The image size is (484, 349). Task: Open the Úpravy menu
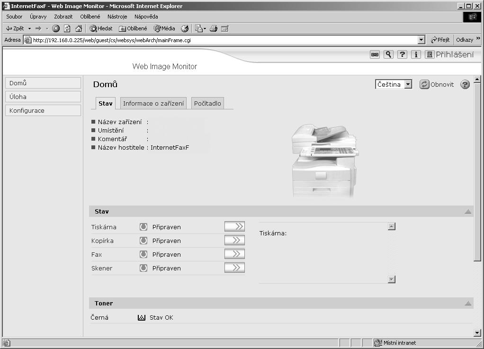tap(38, 17)
